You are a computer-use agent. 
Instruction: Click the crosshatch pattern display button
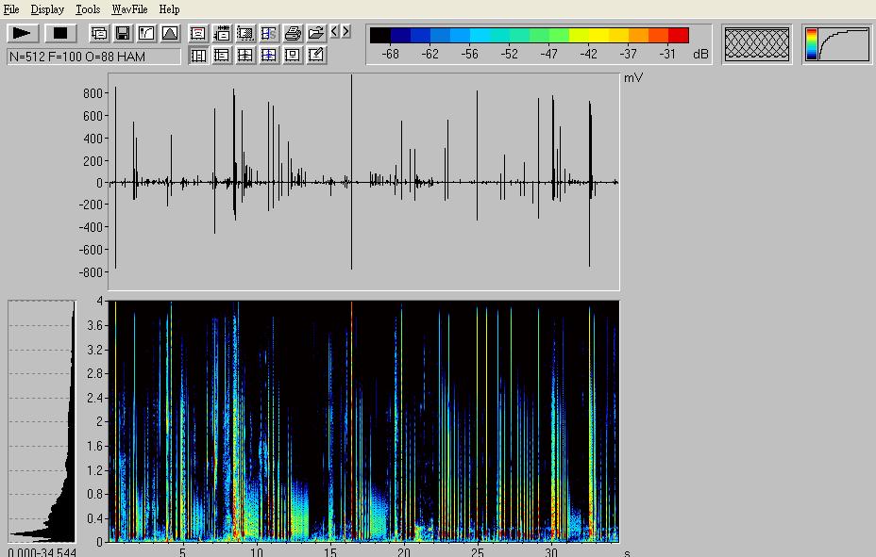[x=756, y=44]
